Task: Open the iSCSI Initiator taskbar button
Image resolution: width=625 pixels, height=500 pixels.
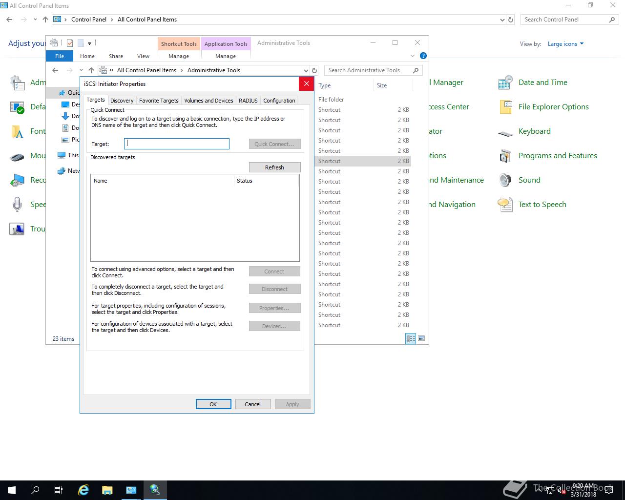Action: 155,490
